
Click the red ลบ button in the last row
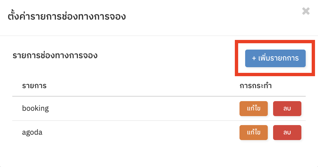(x=287, y=132)
